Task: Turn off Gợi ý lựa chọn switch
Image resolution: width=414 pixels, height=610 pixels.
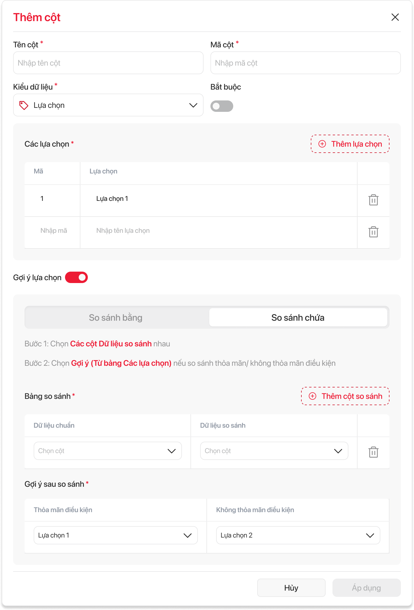Action: (76, 277)
